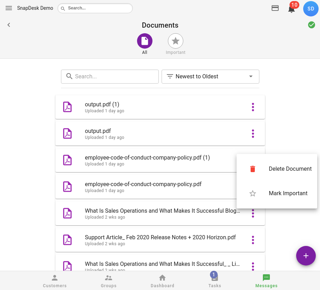
Task: Click PDF icon of employee-code-of-conduct-company-policy.pdf
Action: (x=67, y=187)
